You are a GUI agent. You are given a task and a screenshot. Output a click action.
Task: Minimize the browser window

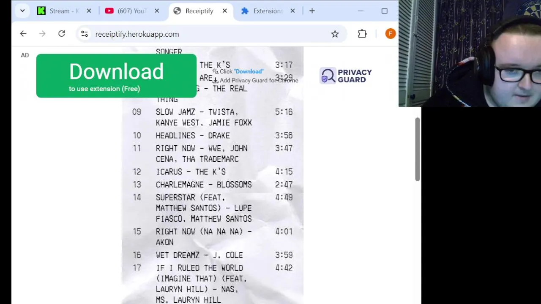(x=361, y=11)
